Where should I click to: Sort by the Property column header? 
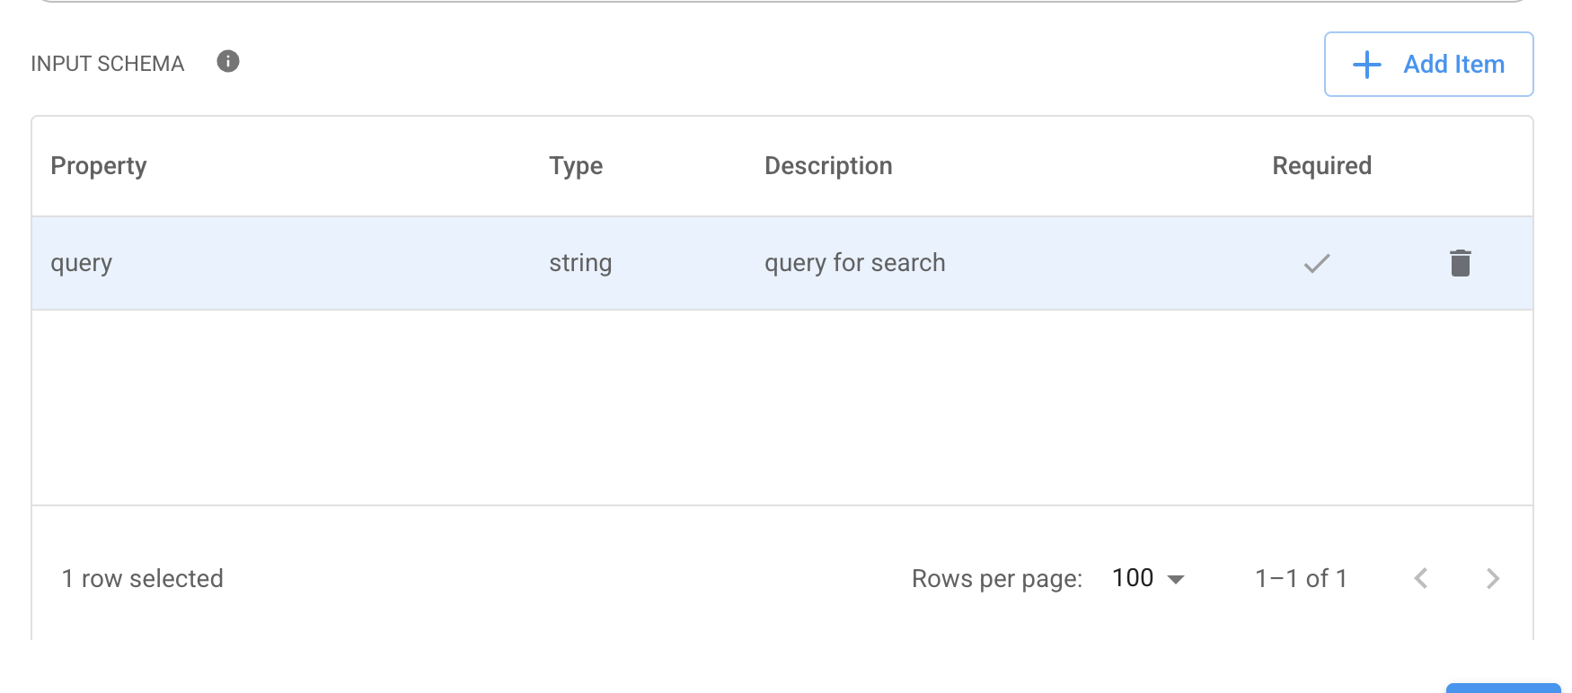pos(99,166)
